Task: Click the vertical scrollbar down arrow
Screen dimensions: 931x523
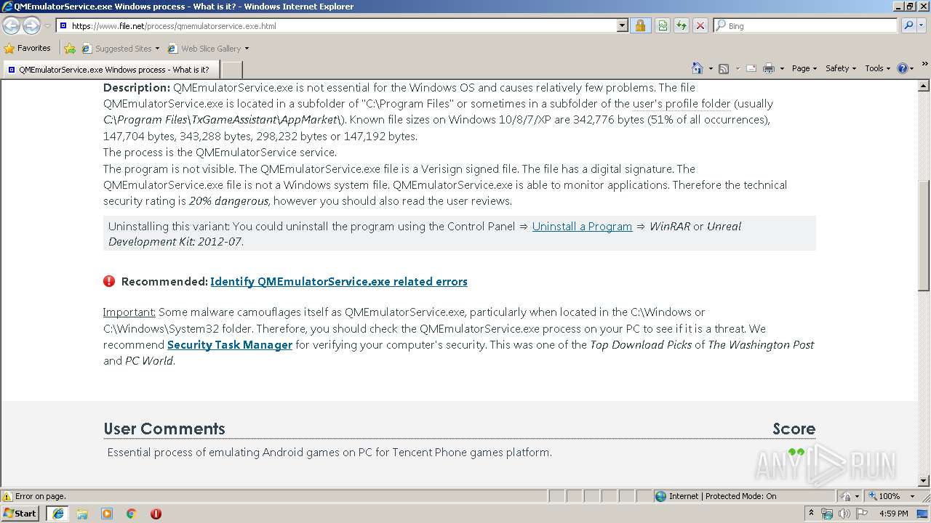Action: click(x=924, y=480)
